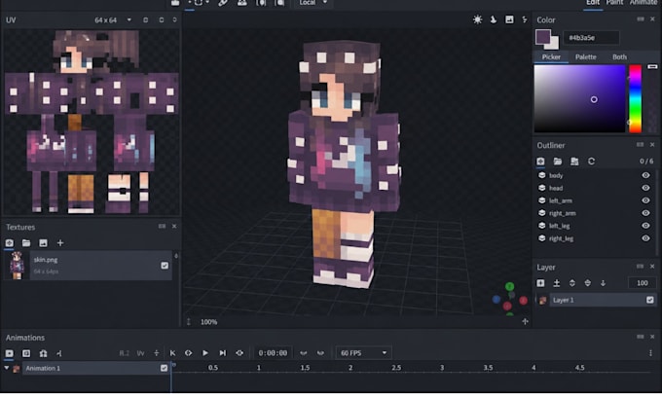
Task: Open the Animations panel more-options menu
Action: (650, 353)
